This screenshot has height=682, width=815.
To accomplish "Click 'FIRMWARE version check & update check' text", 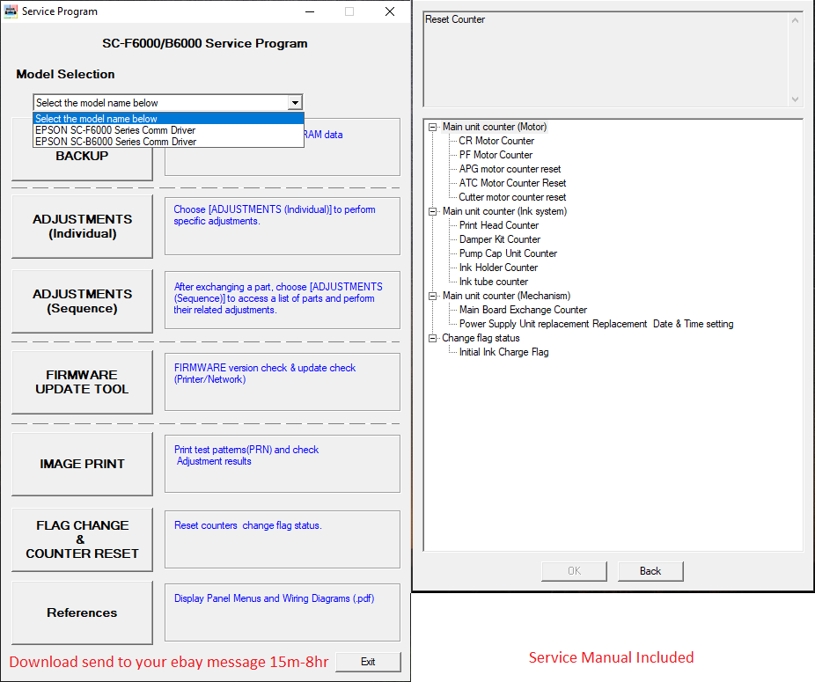I will [x=265, y=373].
